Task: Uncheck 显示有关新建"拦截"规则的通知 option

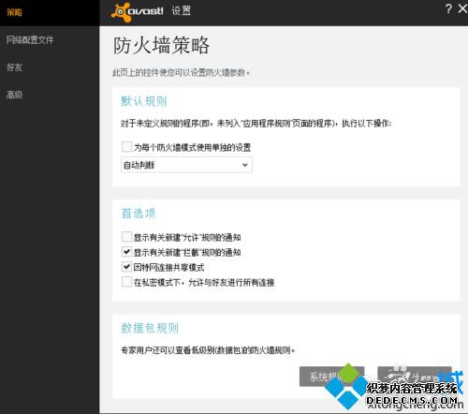Action: click(x=126, y=252)
